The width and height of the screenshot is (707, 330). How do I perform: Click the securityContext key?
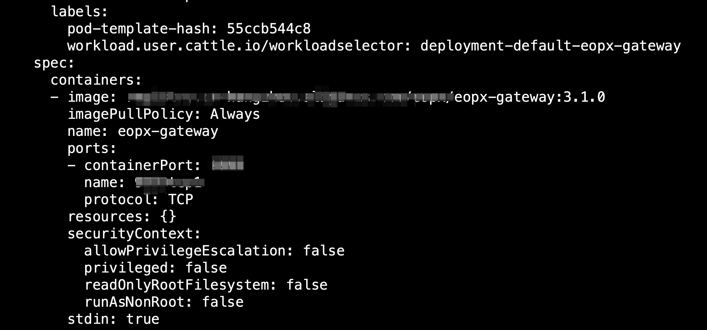(x=134, y=234)
